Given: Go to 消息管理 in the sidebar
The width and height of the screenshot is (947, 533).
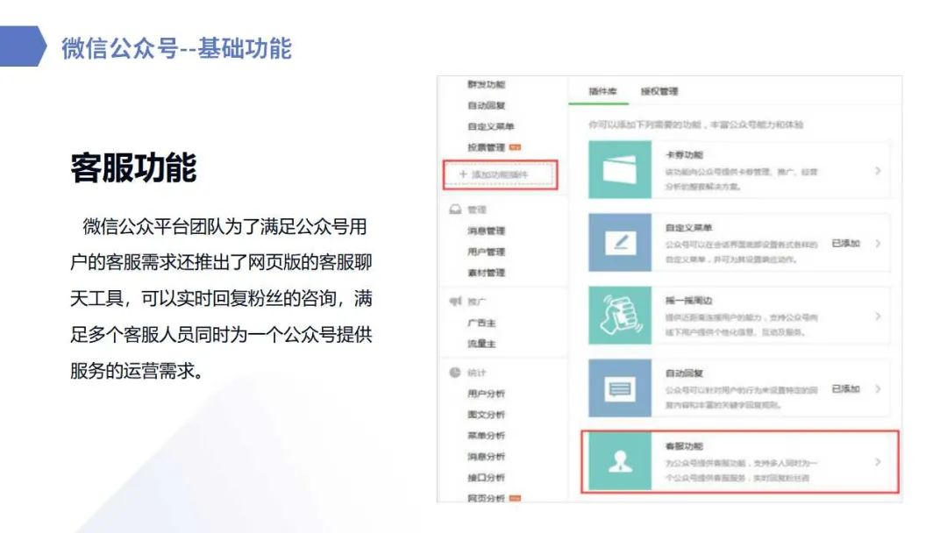Looking at the screenshot, I should 486,231.
